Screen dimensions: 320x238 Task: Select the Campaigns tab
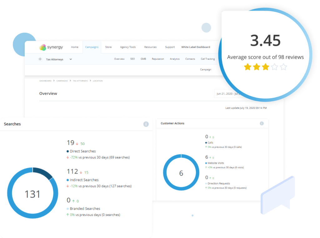(x=92, y=47)
